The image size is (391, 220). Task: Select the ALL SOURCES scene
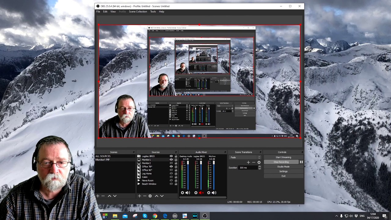click(115, 156)
